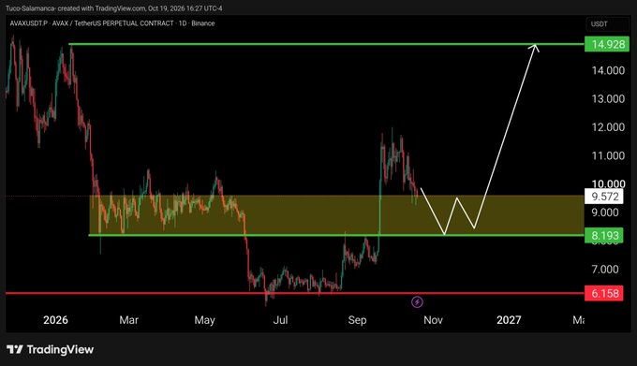Click the 2026 time axis label
This screenshot has width=637, height=366.
point(55,320)
